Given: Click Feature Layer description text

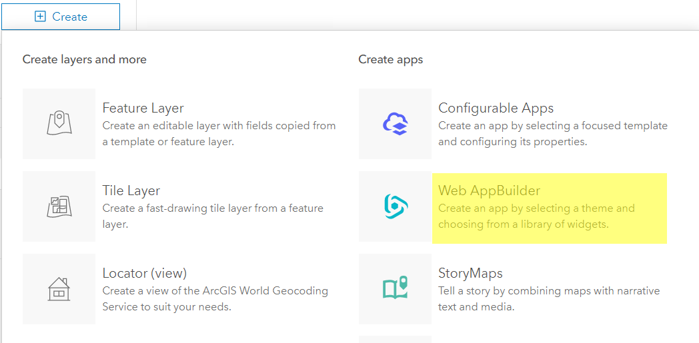Looking at the screenshot, I should tap(219, 133).
